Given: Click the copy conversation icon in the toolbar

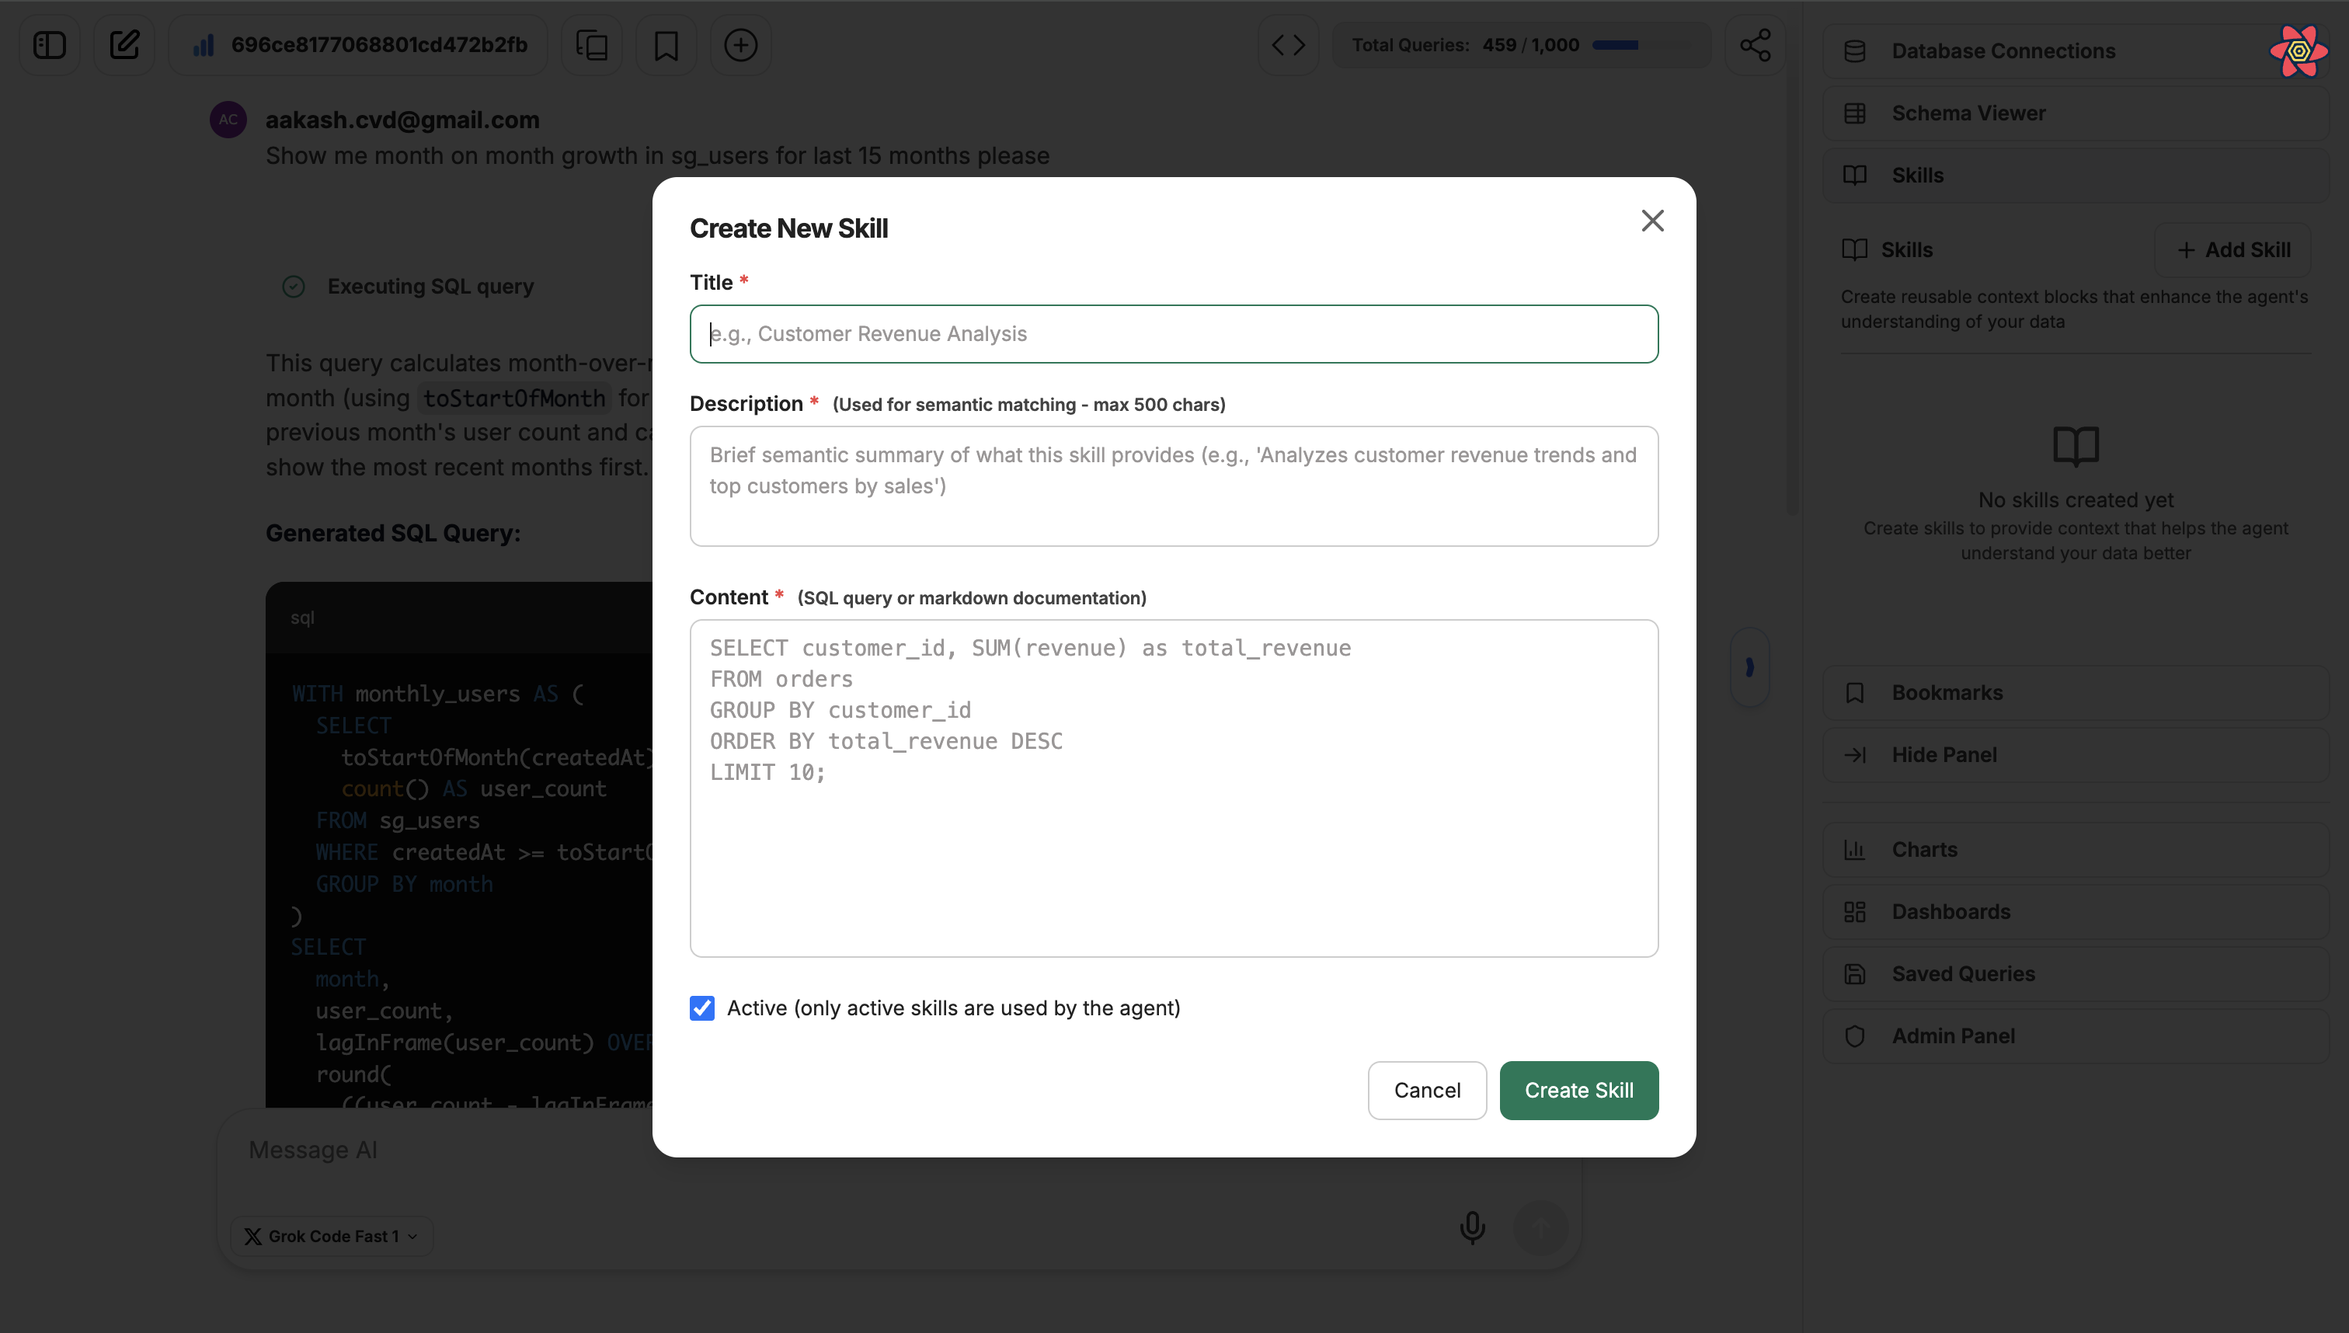Looking at the screenshot, I should click(591, 44).
